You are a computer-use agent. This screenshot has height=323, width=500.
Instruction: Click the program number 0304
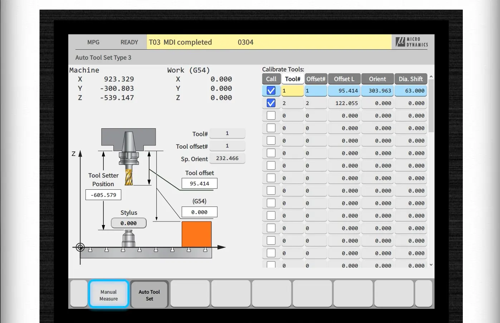245,42
